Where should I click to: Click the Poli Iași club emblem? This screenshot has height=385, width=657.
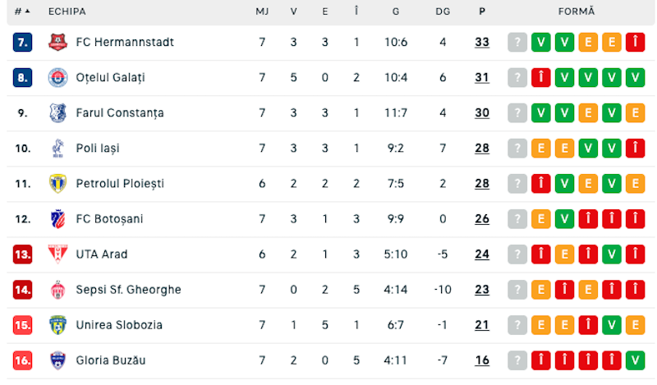(57, 149)
